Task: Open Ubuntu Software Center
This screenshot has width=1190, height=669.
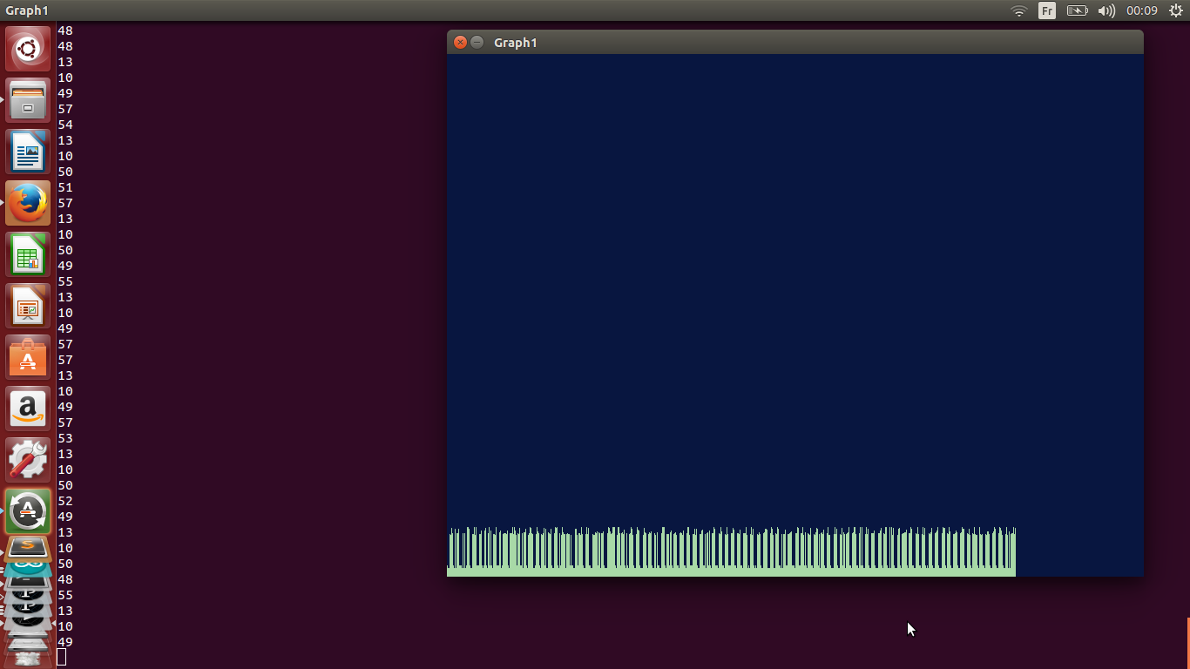Action: [x=28, y=357]
